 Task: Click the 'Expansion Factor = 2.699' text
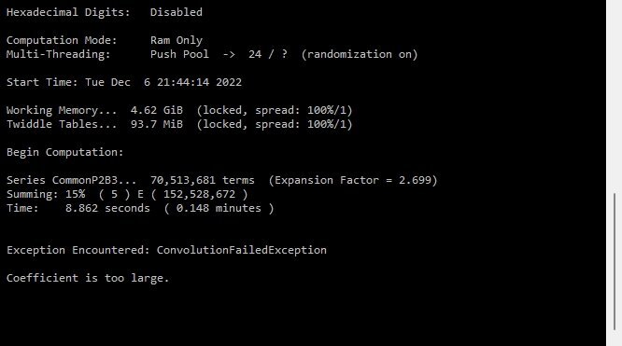tap(353, 180)
